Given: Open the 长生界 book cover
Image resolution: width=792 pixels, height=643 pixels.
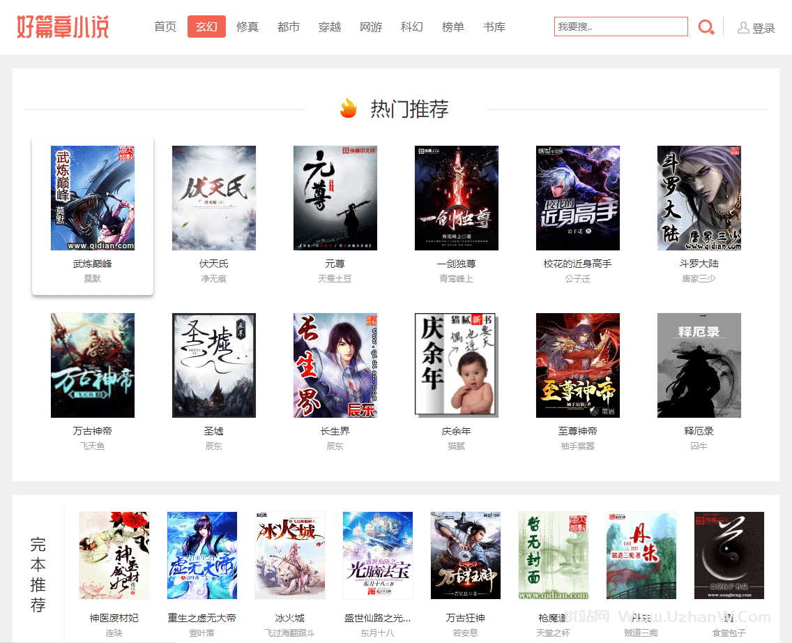Looking at the screenshot, I should tap(335, 365).
